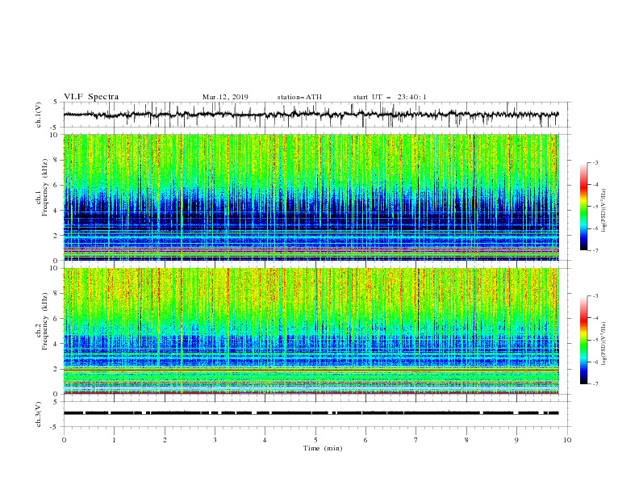Click the 'station=ATH' label
The width and height of the screenshot is (639, 494).
tap(299, 97)
